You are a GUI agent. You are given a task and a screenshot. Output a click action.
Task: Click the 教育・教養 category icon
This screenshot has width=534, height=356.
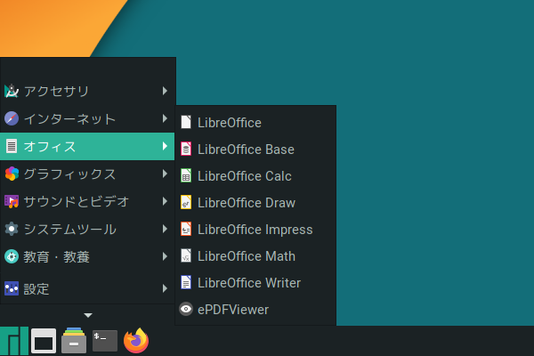pos(12,256)
